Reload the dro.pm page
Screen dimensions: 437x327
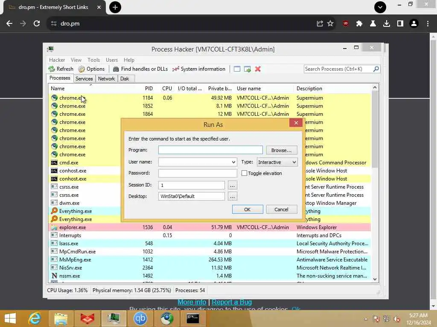coord(37,24)
